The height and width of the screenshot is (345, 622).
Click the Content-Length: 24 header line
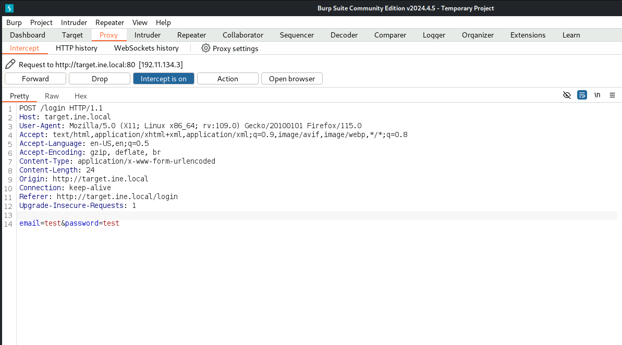[x=57, y=170]
